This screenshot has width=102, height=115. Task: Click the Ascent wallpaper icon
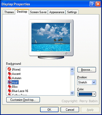(x=10, y=74)
